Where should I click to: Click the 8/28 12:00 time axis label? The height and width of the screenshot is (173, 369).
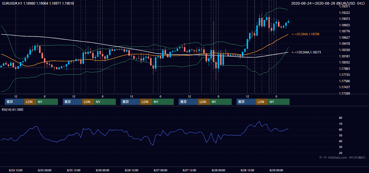247,170
